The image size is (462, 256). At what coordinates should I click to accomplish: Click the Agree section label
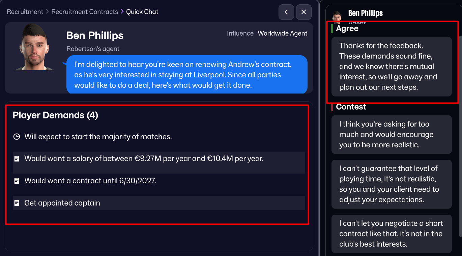[347, 29]
